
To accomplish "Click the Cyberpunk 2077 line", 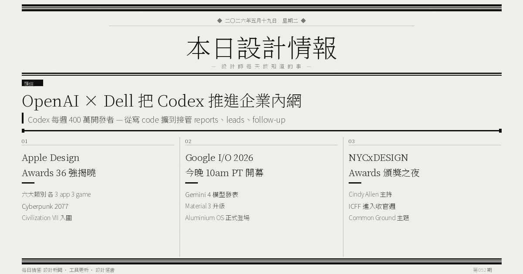I will click(45, 206).
